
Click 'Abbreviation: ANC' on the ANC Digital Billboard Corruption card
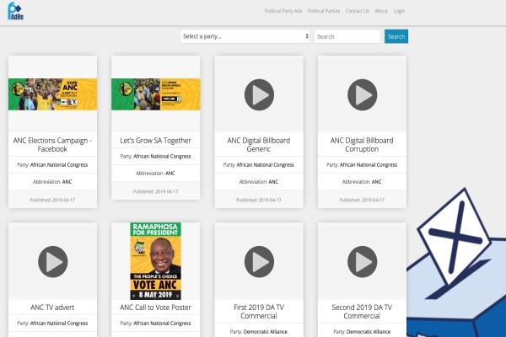tap(362, 182)
